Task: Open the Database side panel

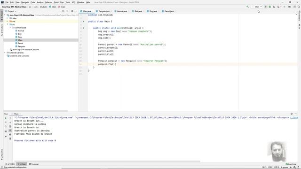Action: coord(299,15)
